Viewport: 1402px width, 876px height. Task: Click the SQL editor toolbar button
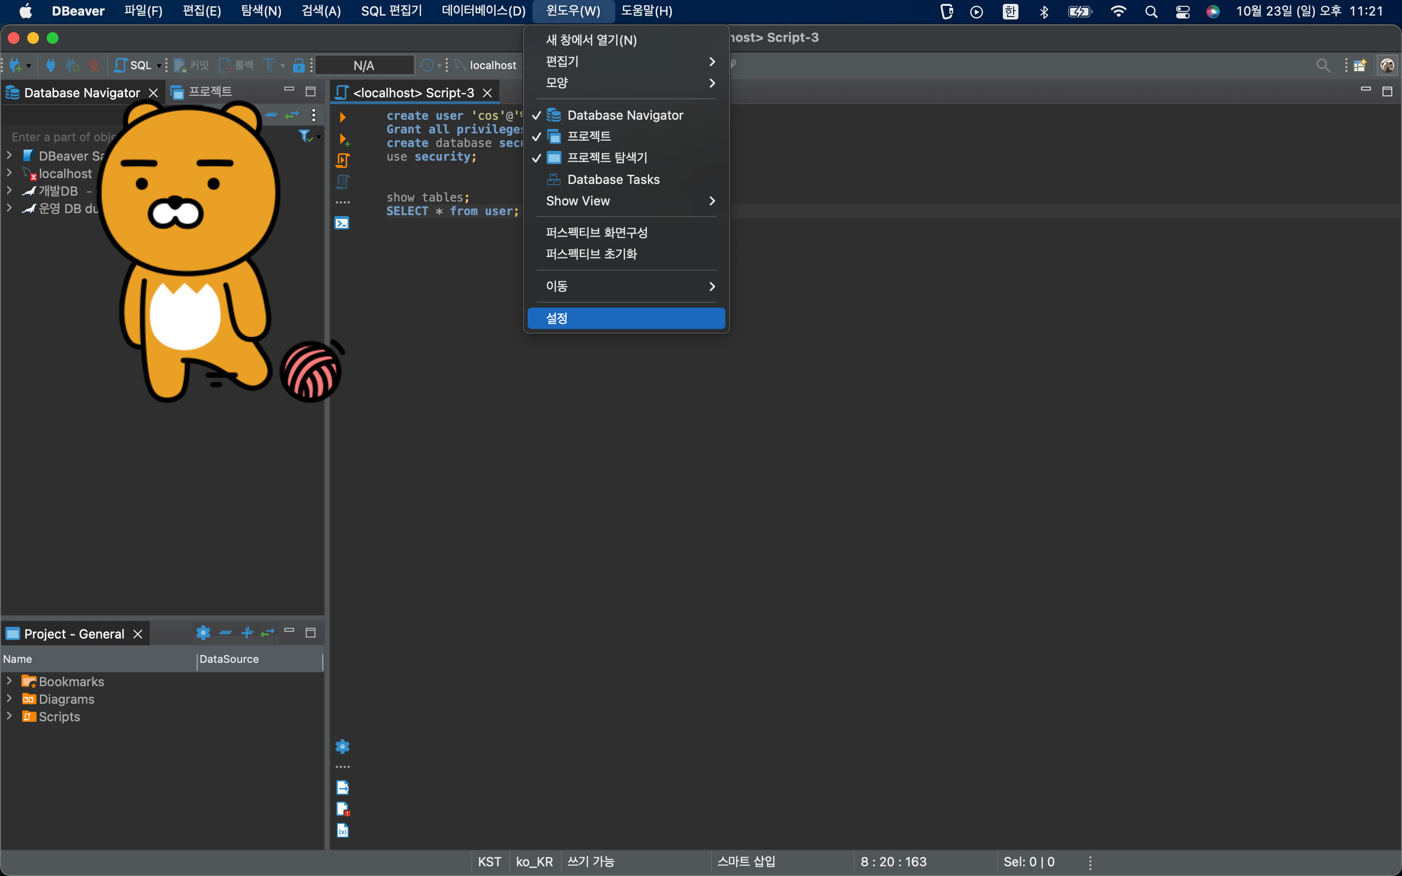click(x=134, y=65)
